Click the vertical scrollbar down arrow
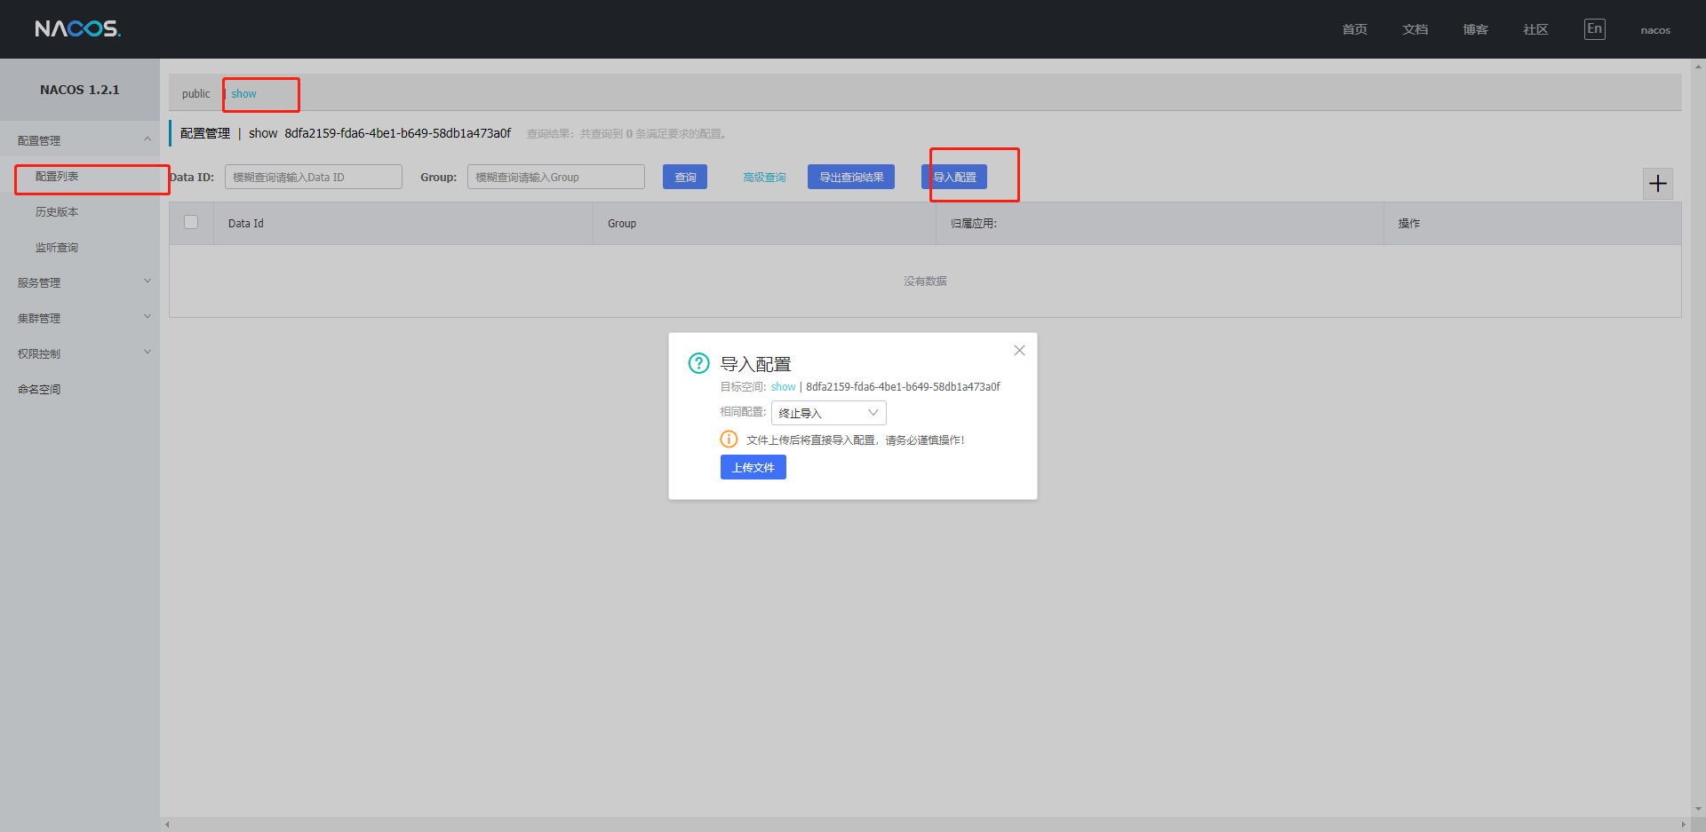The image size is (1706, 832). coord(1698,809)
